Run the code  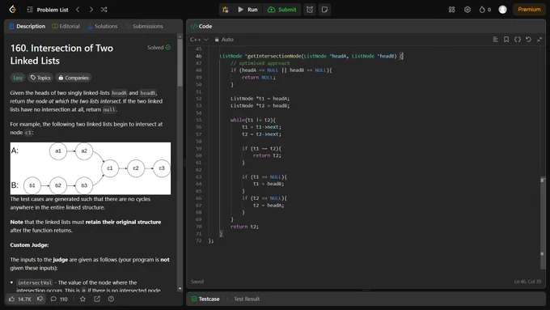[x=247, y=10]
